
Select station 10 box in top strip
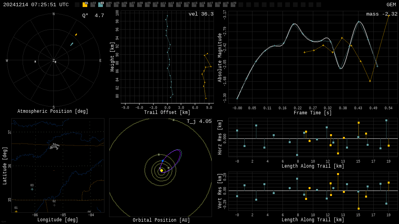[x=155, y=5]
